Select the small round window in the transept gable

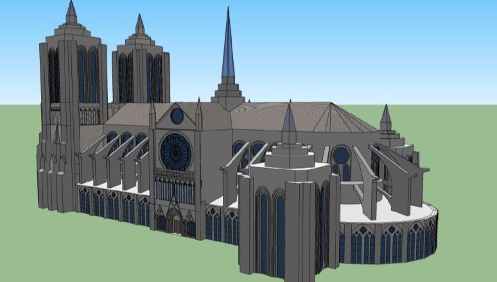tap(177, 116)
